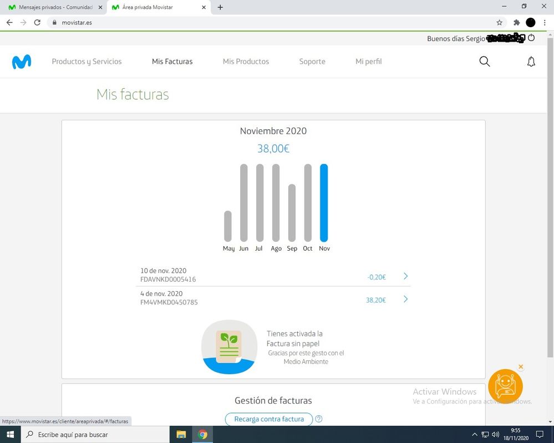Click the browser forward arrow

(x=23, y=23)
